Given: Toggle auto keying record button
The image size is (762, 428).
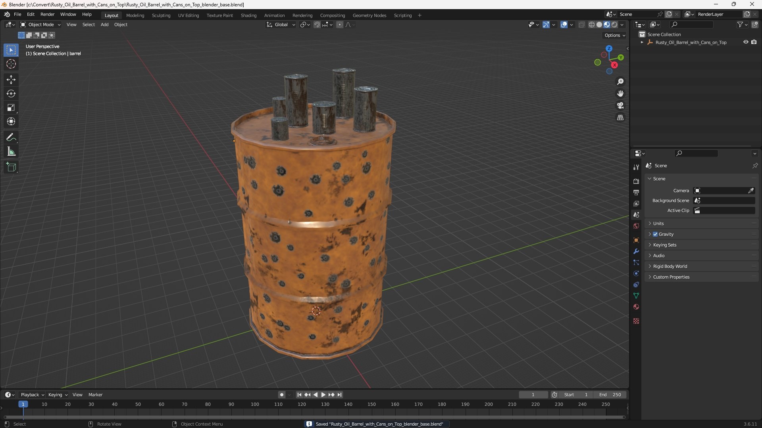Looking at the screenshot, I should pyautogui.click(x=281, y=395).
